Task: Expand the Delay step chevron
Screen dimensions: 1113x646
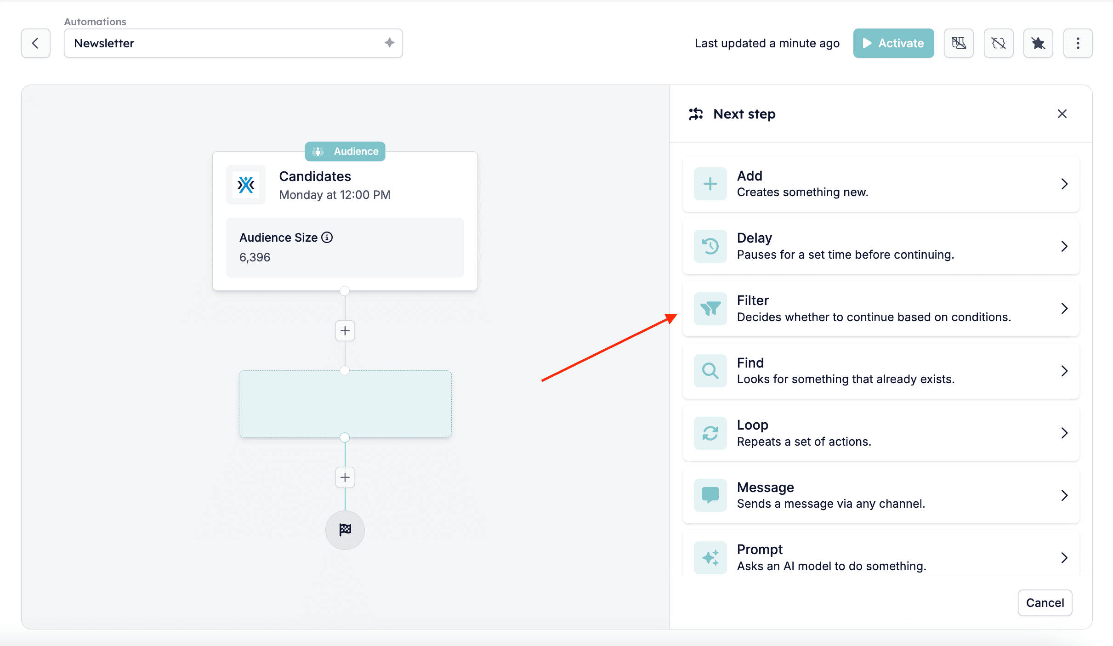Action: coord(1064,246)
